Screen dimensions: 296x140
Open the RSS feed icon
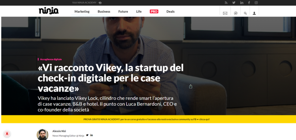coord(226,3)
